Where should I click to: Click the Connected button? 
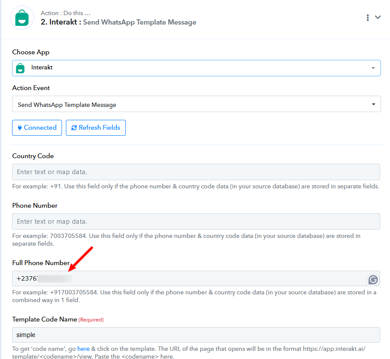[x=37, y=128]
